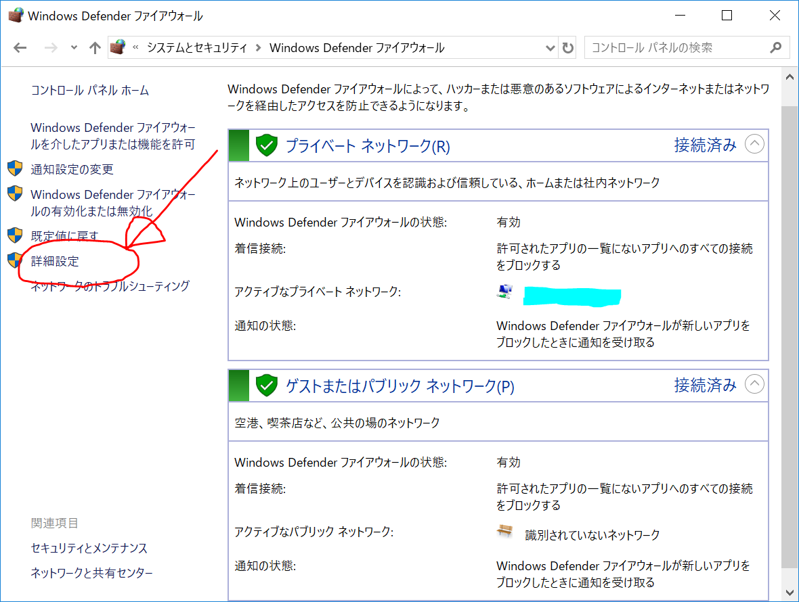
Task: Click the vertical scrollbar down arrow
Action: [790, 593]
